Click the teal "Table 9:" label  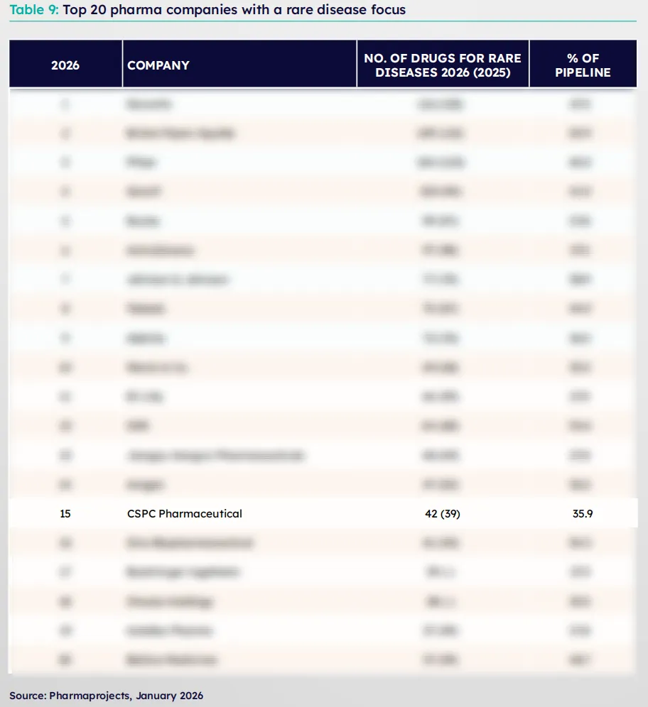(34, 11)
